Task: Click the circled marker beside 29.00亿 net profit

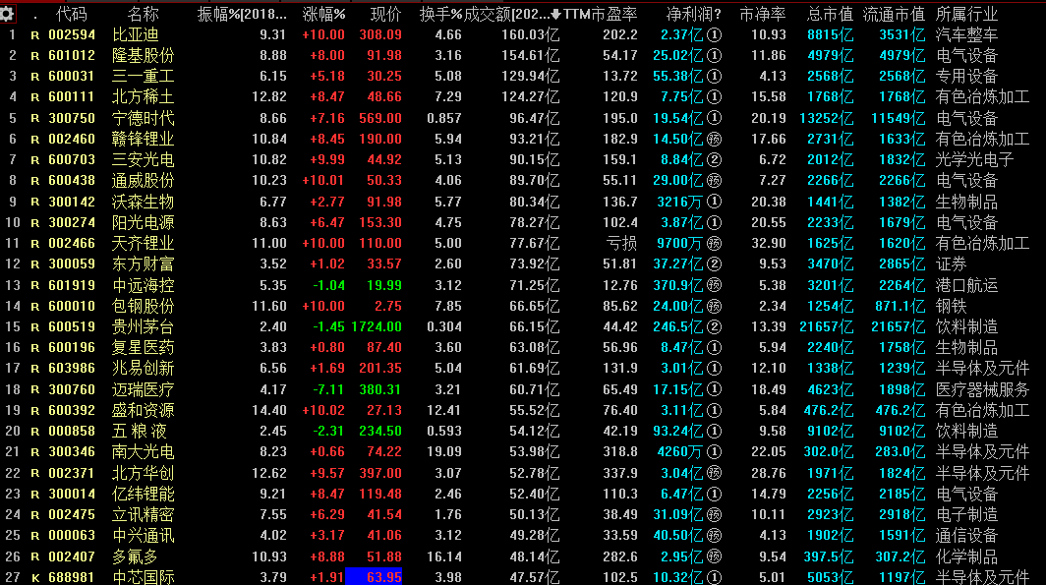Action: click(714, 181)
